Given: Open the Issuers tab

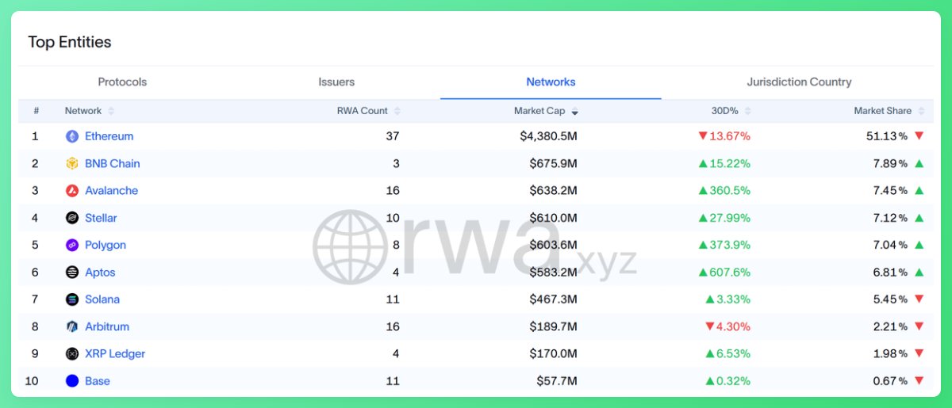Looking at the screenshot, I should (336, 82).
